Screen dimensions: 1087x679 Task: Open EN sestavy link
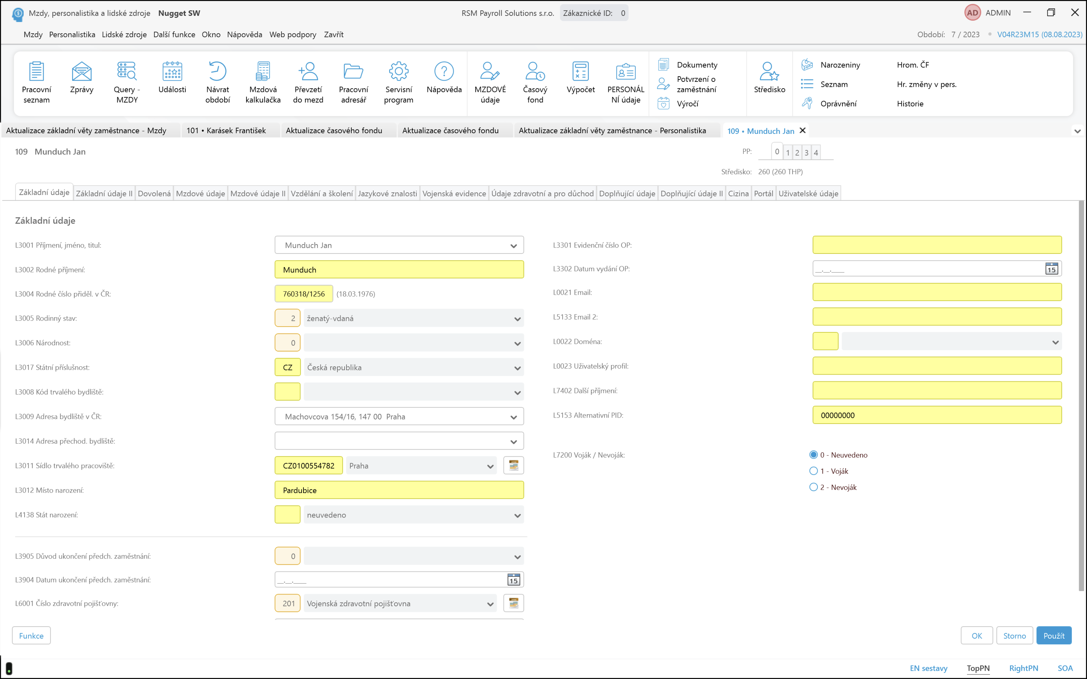pos(928,668)
